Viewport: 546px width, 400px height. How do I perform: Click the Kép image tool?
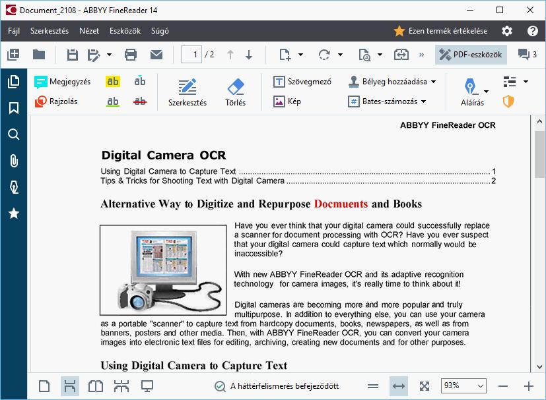287,101
